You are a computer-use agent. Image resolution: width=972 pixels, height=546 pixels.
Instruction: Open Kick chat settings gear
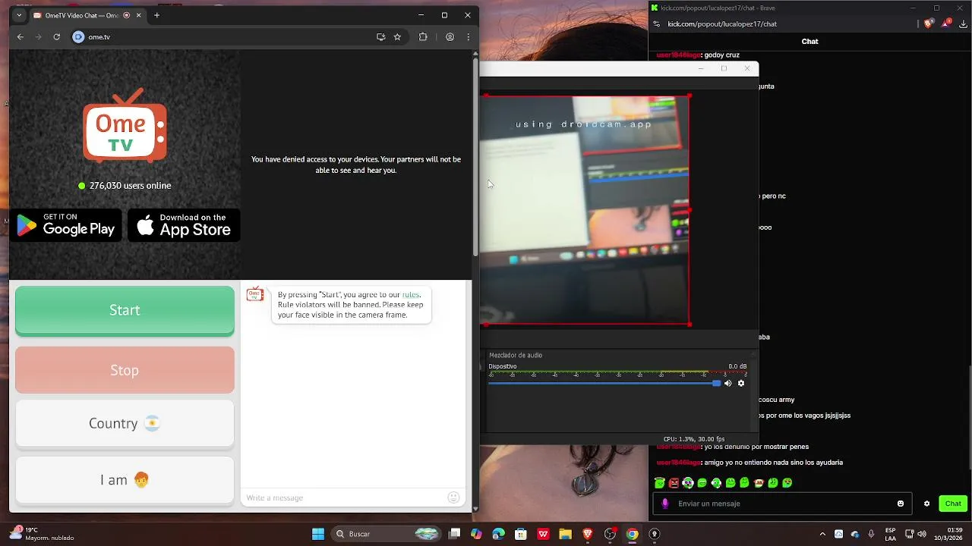pos(926,504)
